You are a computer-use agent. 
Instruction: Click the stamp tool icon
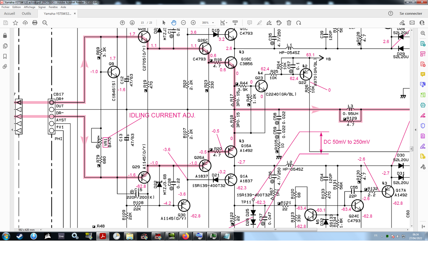click(279, 23)
